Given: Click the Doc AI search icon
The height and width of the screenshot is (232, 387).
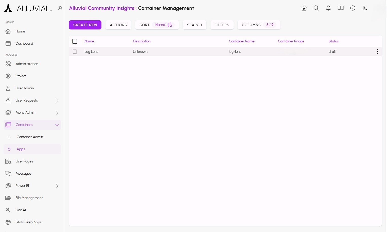Looking at the screenshot, I should coord(8,210).
